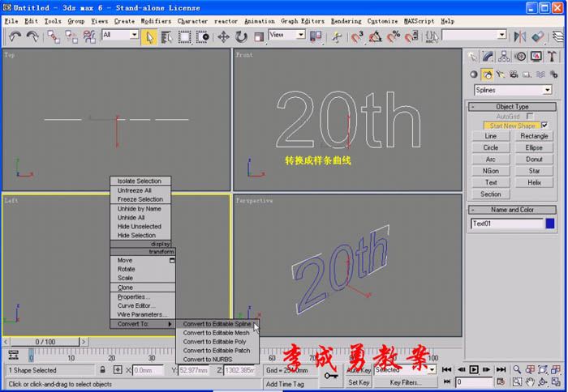Choose Convert to Editable Poly
Screen dimensions: 568x392
pyautogui.click(x=217, y=341)
